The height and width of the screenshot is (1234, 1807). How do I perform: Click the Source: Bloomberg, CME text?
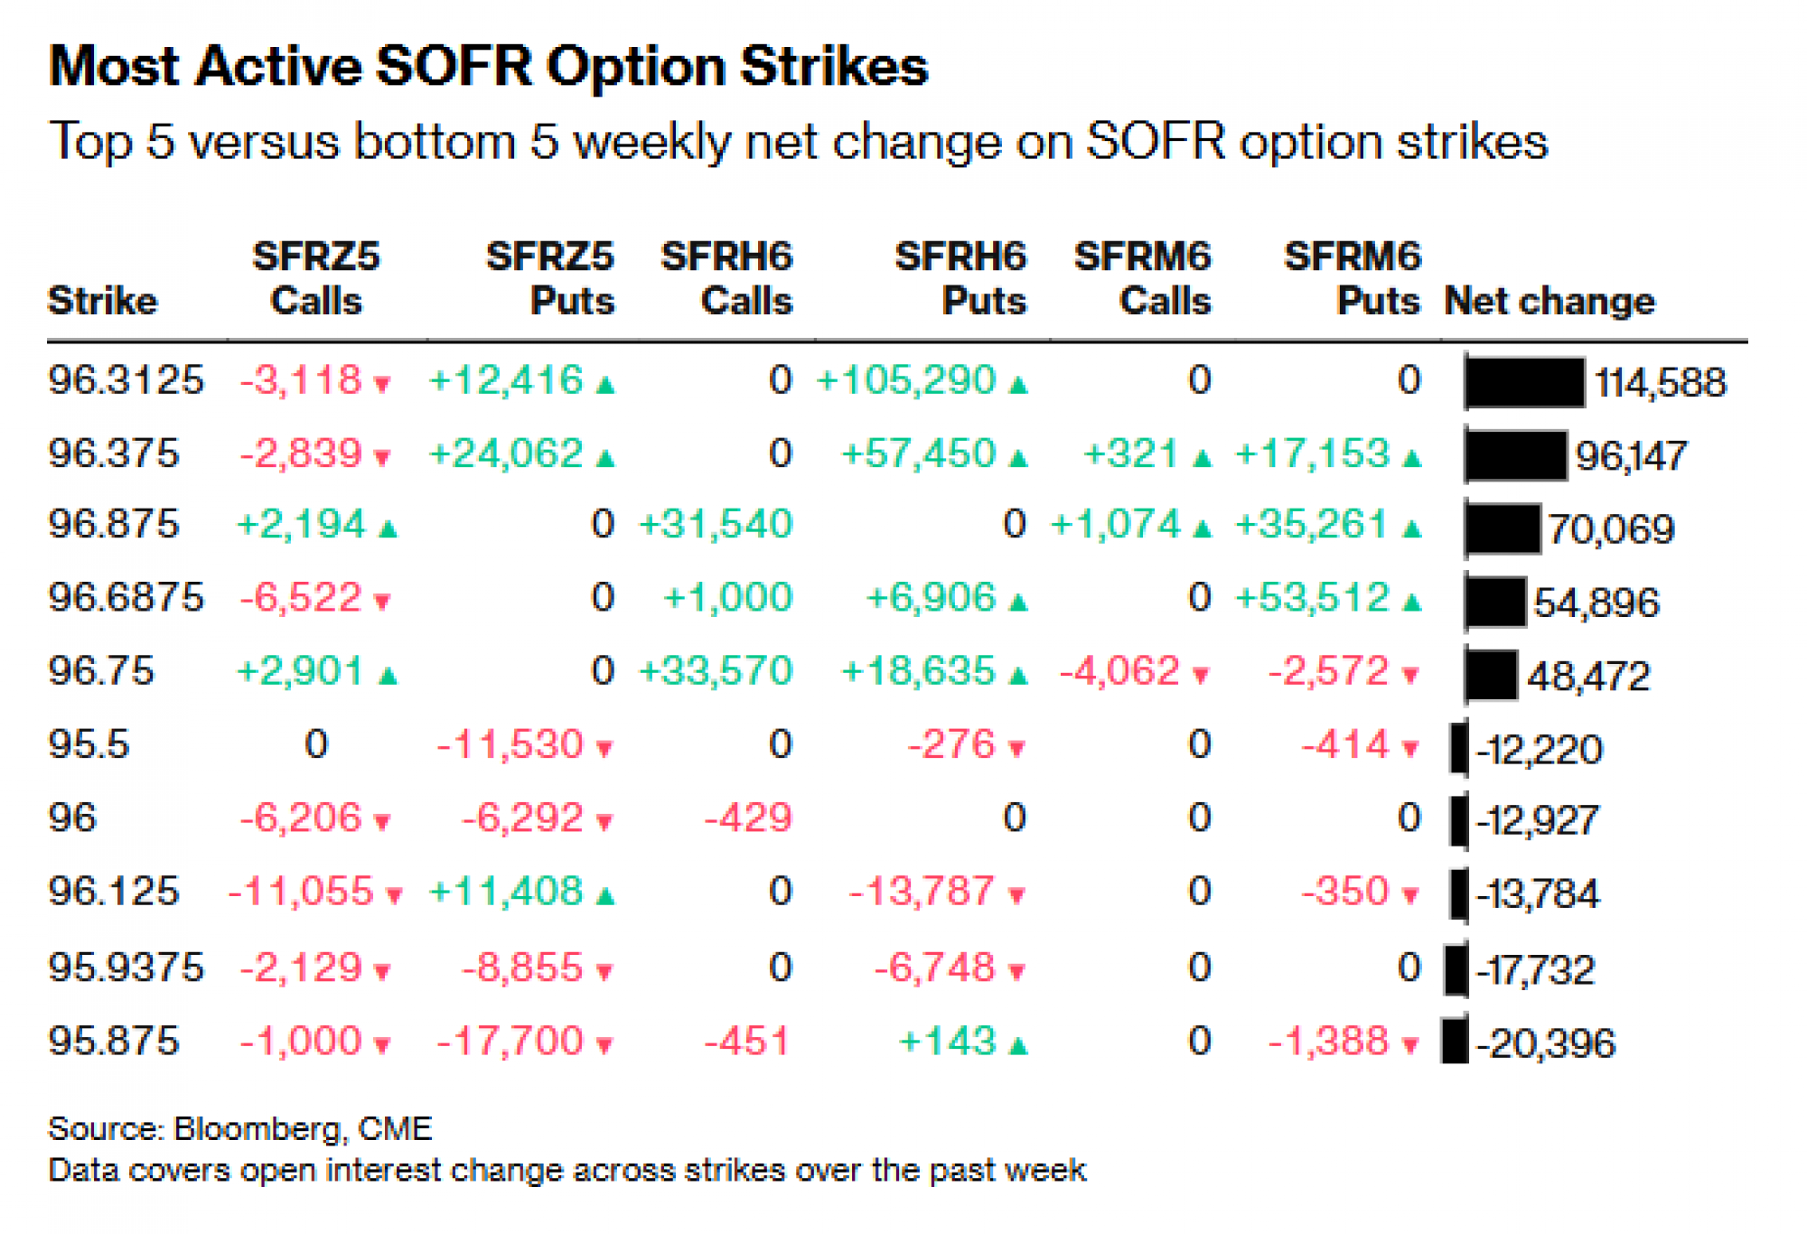[x=239, y=1128]
